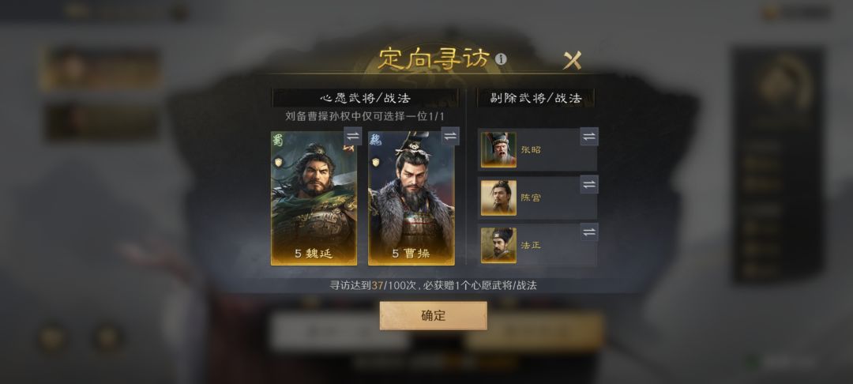
Task: Click the 蜀 faction mark on 魏延's card
Action: tap(278, 141)
